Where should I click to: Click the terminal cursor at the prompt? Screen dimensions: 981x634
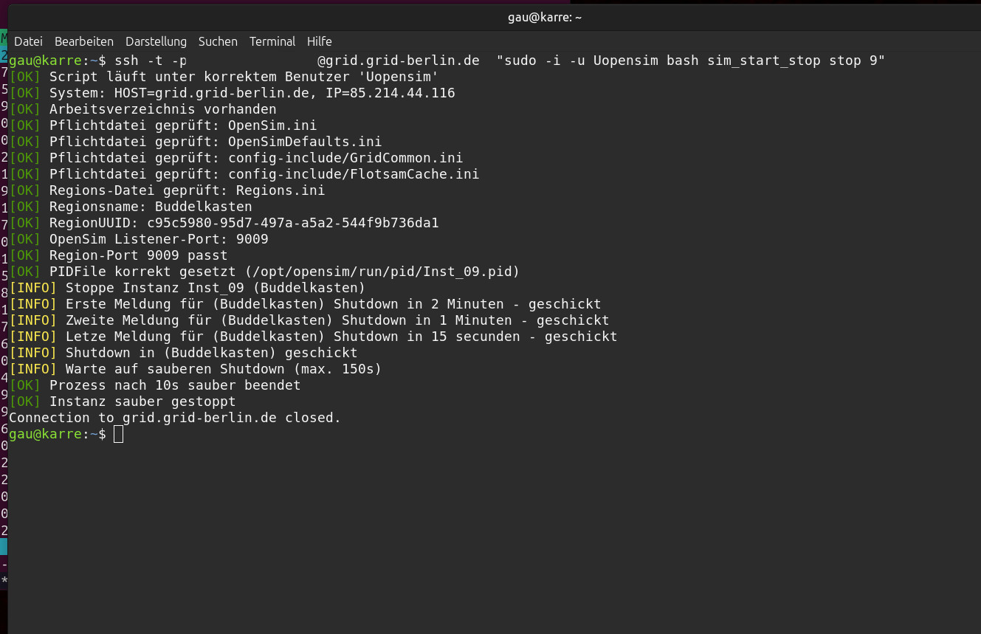click(118, 434)
